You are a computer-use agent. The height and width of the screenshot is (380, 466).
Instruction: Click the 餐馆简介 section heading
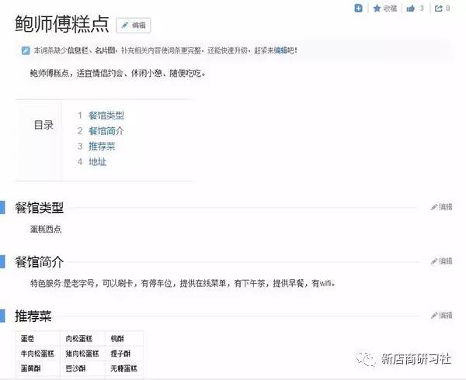point(40,262)
